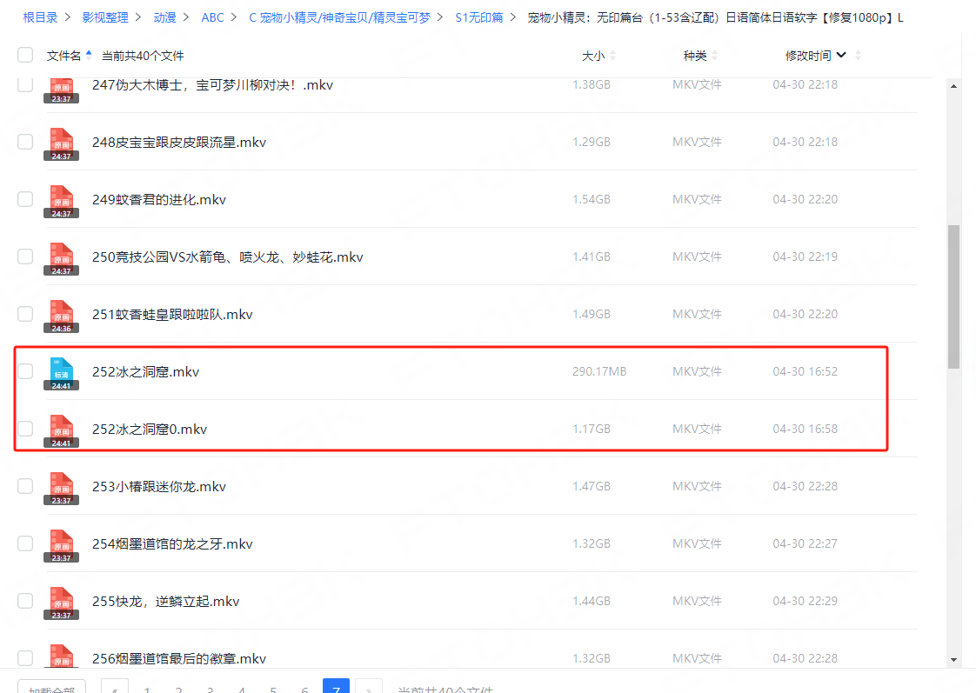Toggle the select-all checkbox in the header
The image size is (976, 693).
25,56
